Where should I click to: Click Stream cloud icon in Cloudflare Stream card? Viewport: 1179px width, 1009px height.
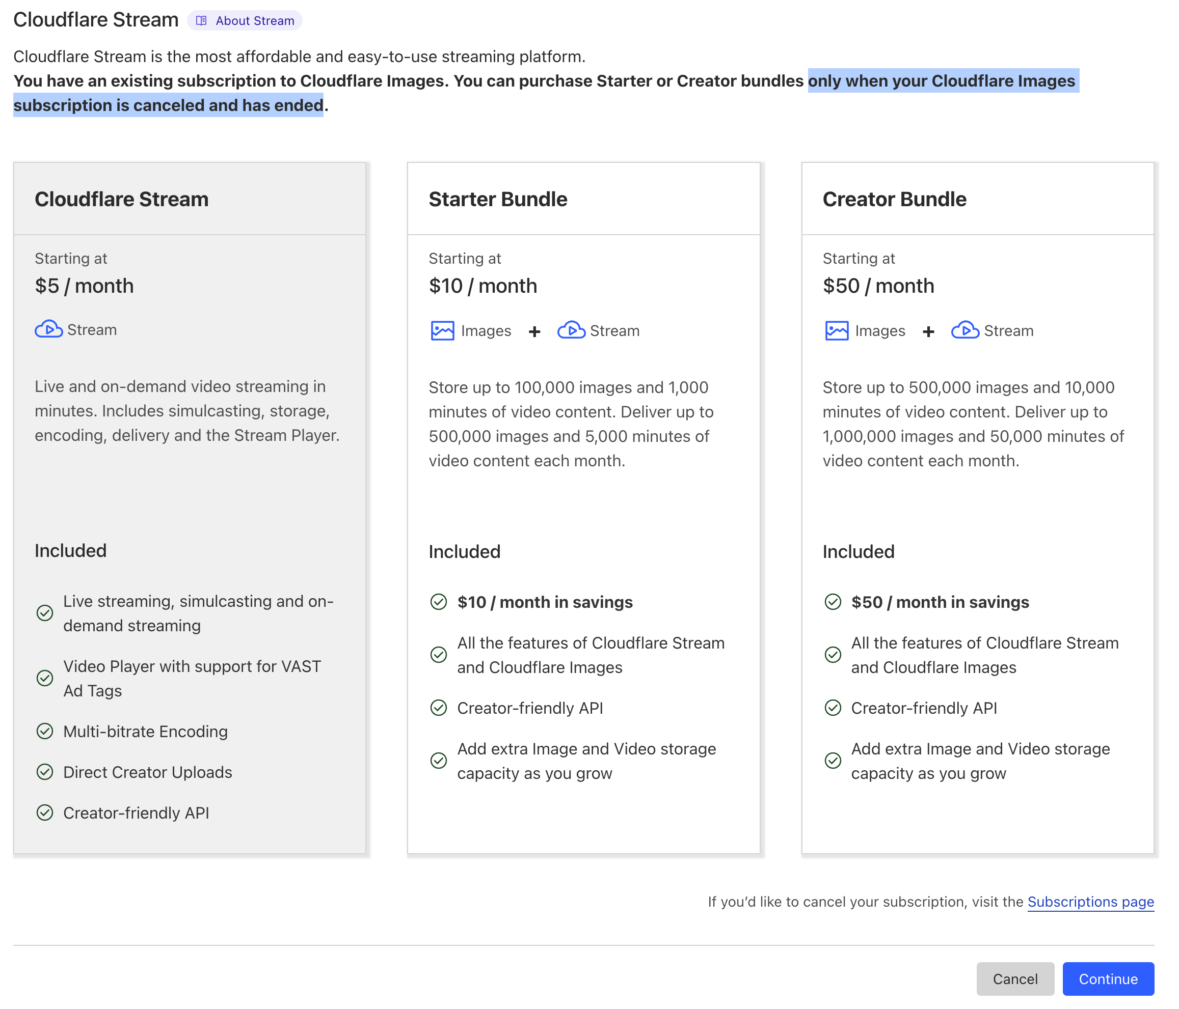point(49,329)
